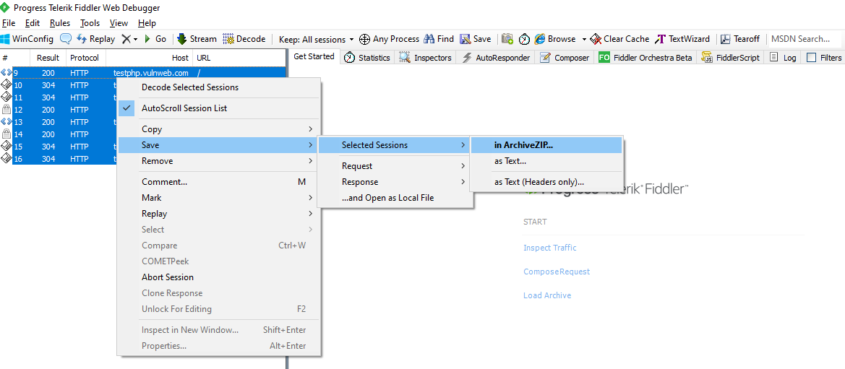
Task: Toggle the Decode toolbar button
Action: coord(244,39)
